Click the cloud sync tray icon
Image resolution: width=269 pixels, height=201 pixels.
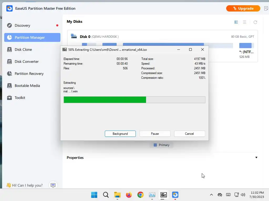(x=220, y=195)
